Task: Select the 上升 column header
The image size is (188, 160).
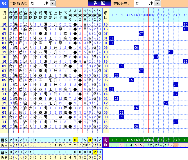Action: pyautogui.click(x=55, y=15)
